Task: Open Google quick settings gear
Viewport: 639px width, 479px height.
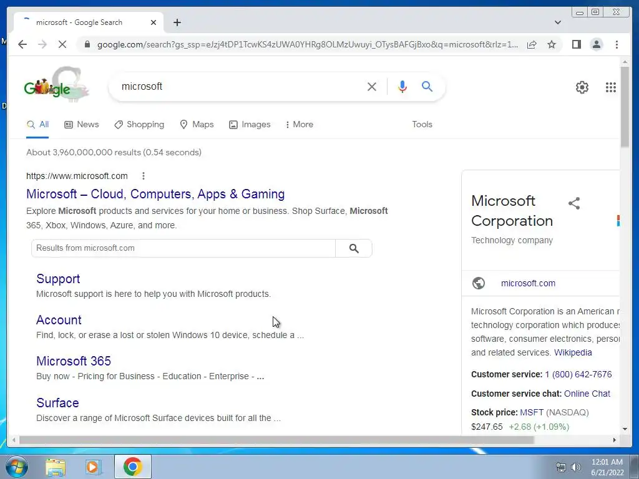Action: [x=582, y=87]
